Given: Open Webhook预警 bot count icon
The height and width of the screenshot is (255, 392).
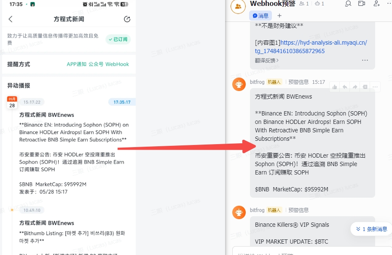Looking at the screenshot, I should (x=320, y=3).
